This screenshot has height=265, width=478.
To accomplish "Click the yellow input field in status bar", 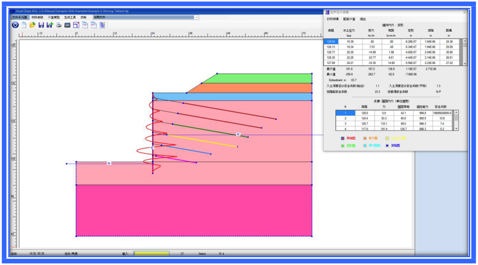I will tap(152, 254).
